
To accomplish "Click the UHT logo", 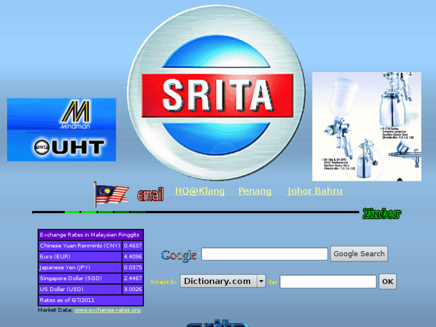I will (x=69, y=147).
